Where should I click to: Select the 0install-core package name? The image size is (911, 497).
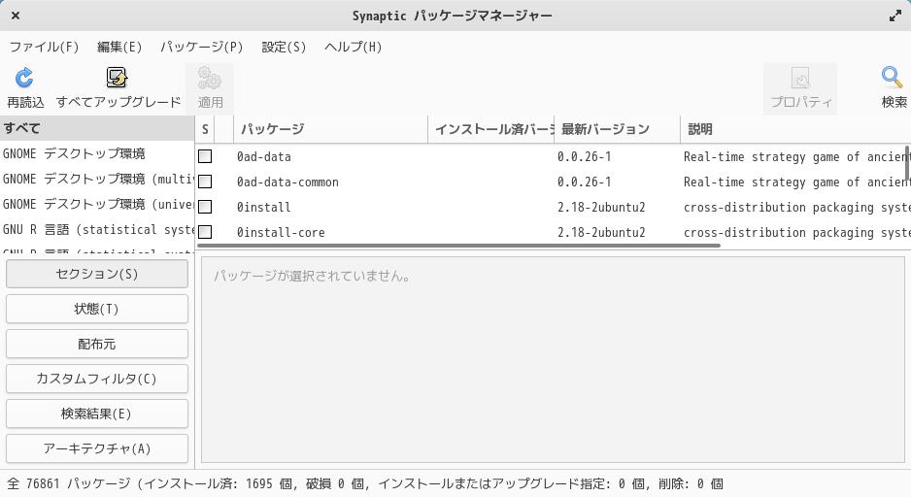281,232
